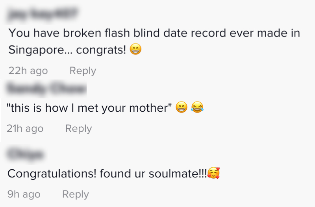The image size is (315, 207).
Task: Click the grinning emoji after "congrats!"
Action: click(135, 50)
